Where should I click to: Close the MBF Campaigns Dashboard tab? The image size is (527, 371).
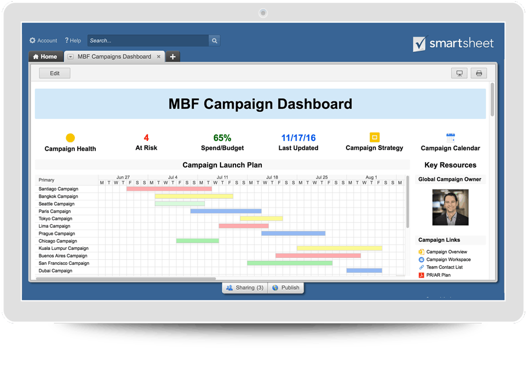click(x=158, y=57)
